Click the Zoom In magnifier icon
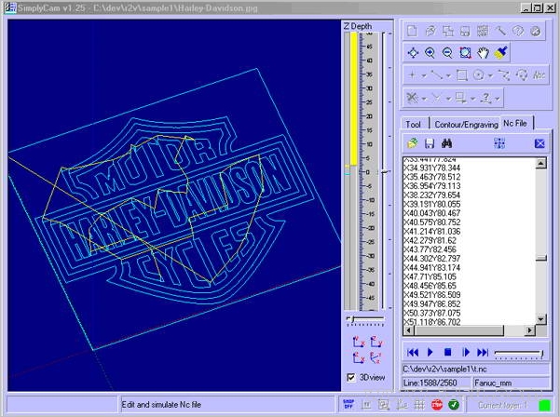The height and width of the screenshot is (417, 560). pyautogui.click(x=430, y=53)
